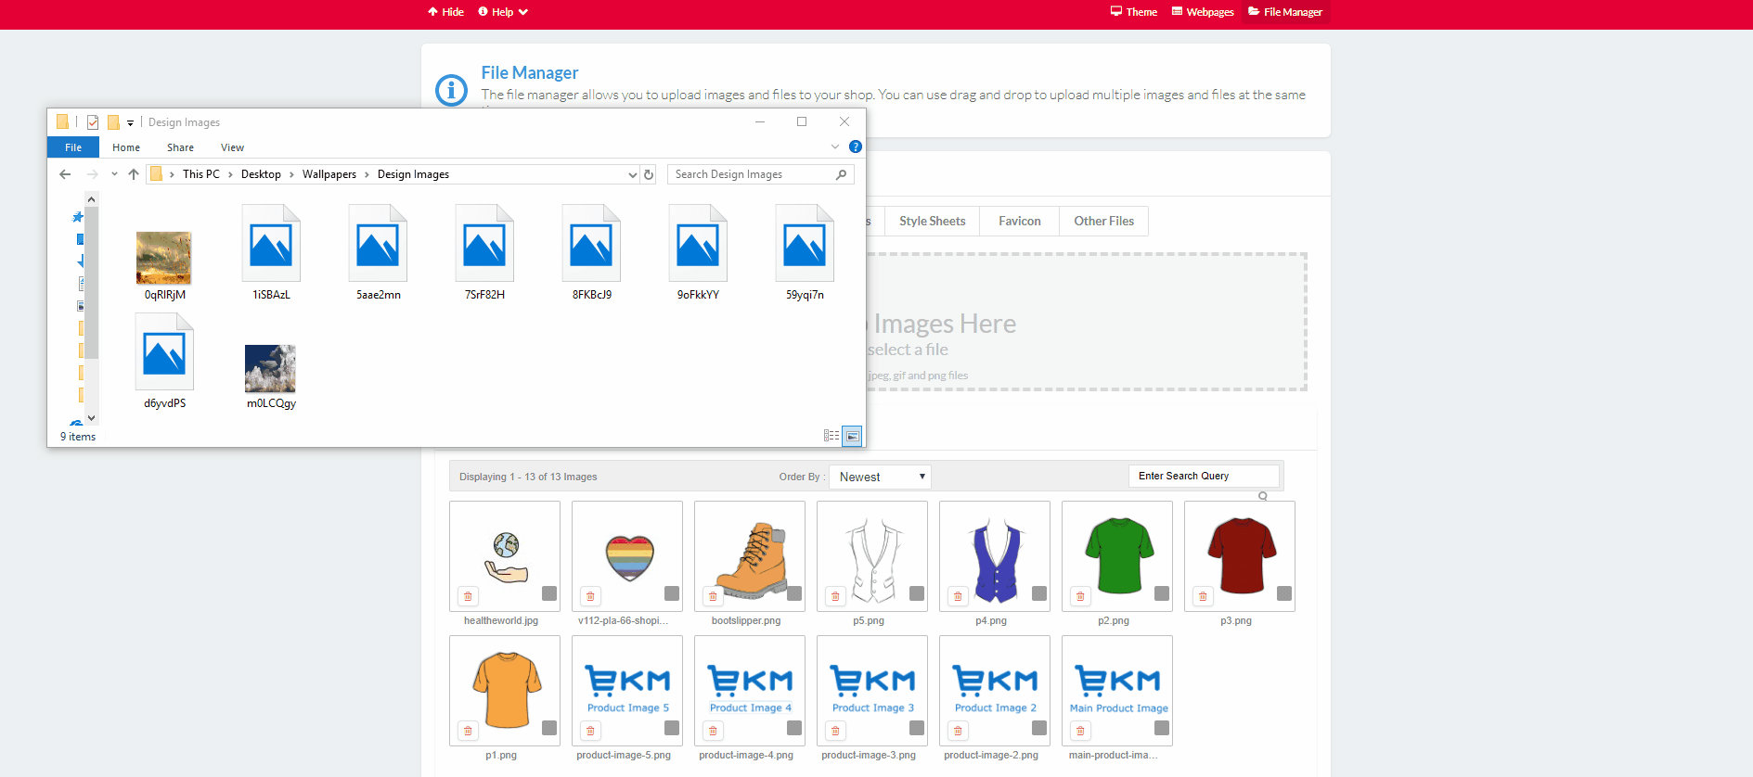This screenshot has width=1753, height=777.
Task: Open Theme from the red top bar
Action: [1134, 12]
